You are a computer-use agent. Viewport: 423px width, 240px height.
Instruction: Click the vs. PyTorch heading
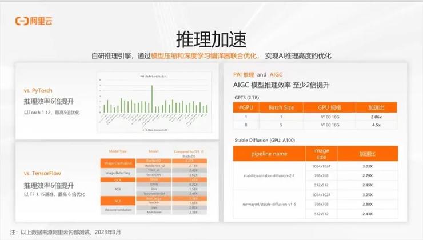click(39, 91)
